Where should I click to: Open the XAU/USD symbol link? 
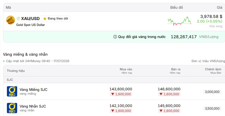coord(30,18)
